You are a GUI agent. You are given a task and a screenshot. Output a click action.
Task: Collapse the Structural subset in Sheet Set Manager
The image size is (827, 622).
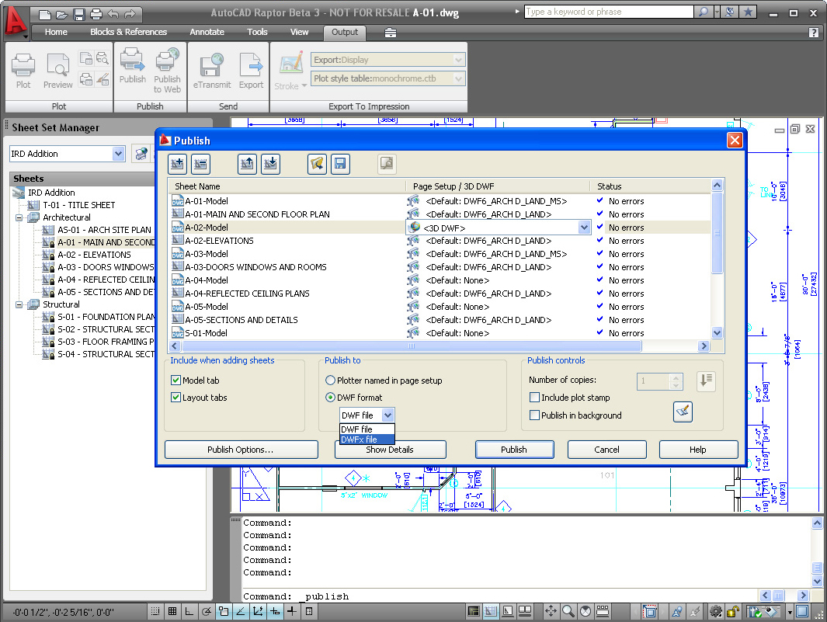19,304
